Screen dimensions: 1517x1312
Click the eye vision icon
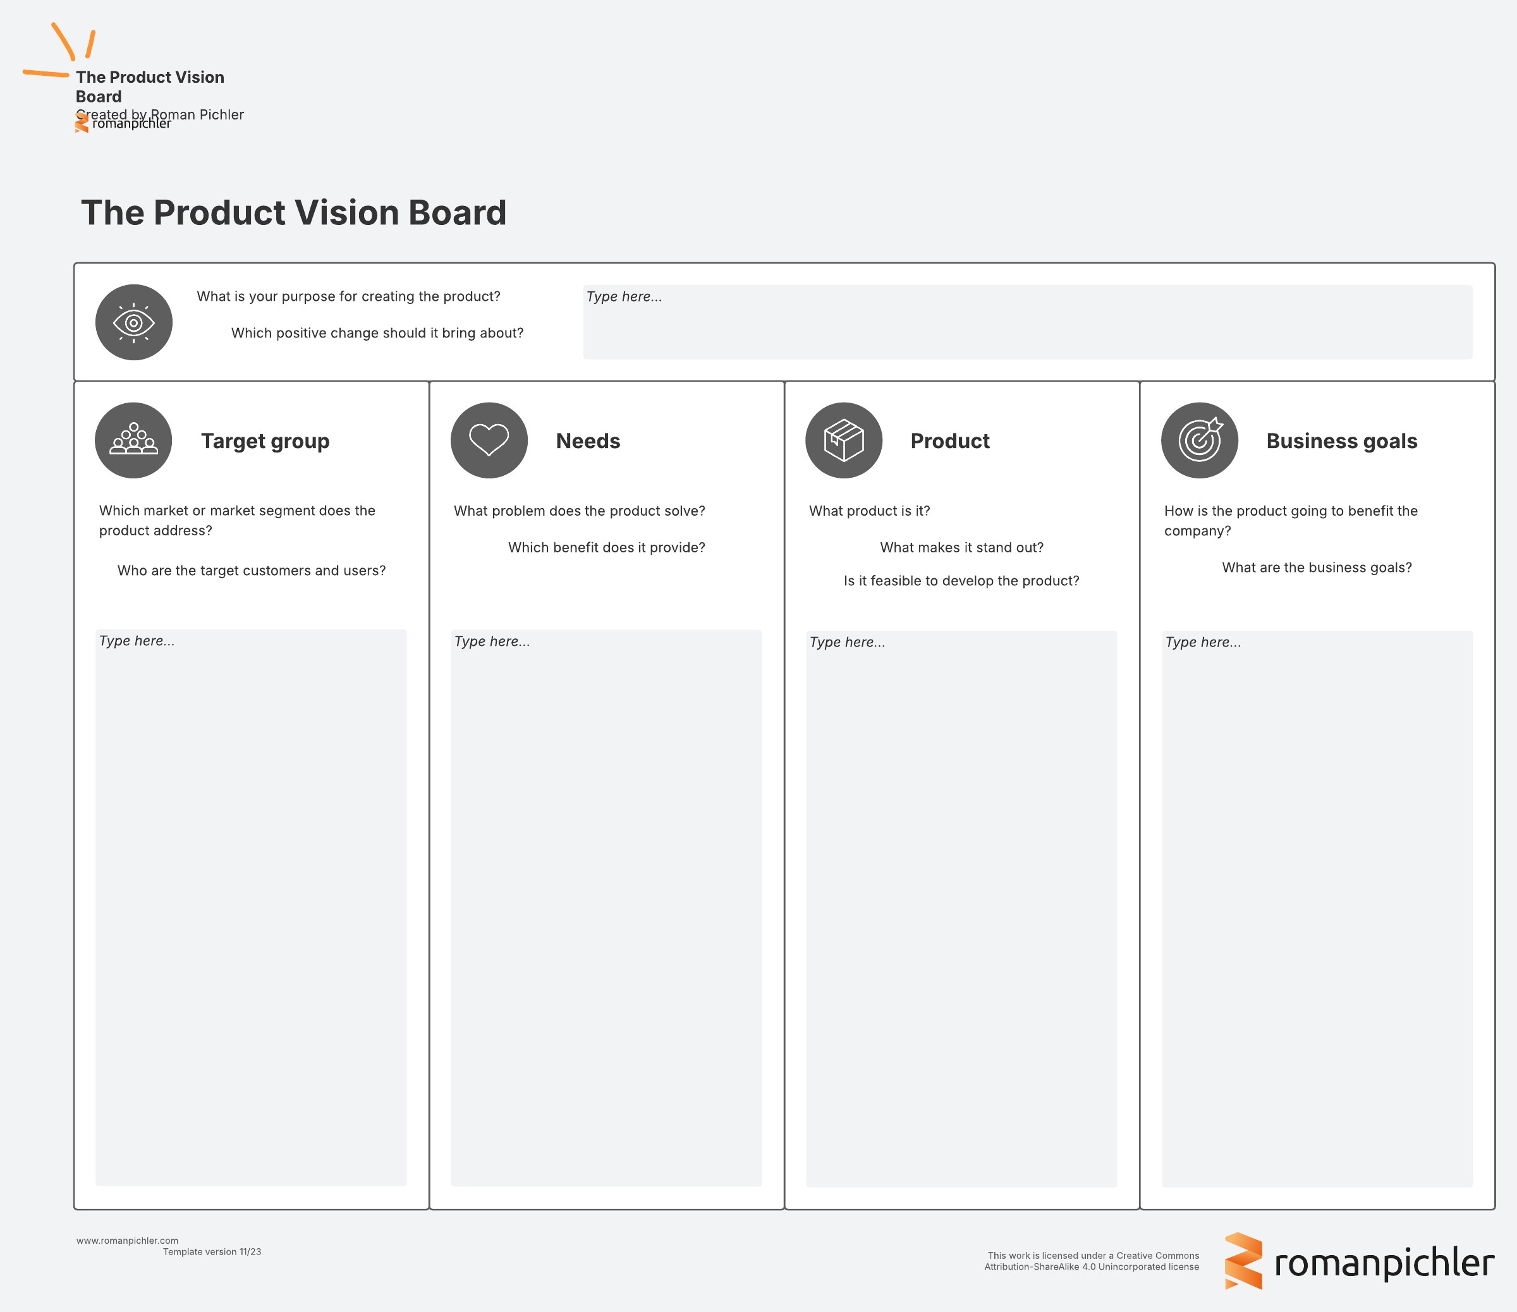(133, 322)
